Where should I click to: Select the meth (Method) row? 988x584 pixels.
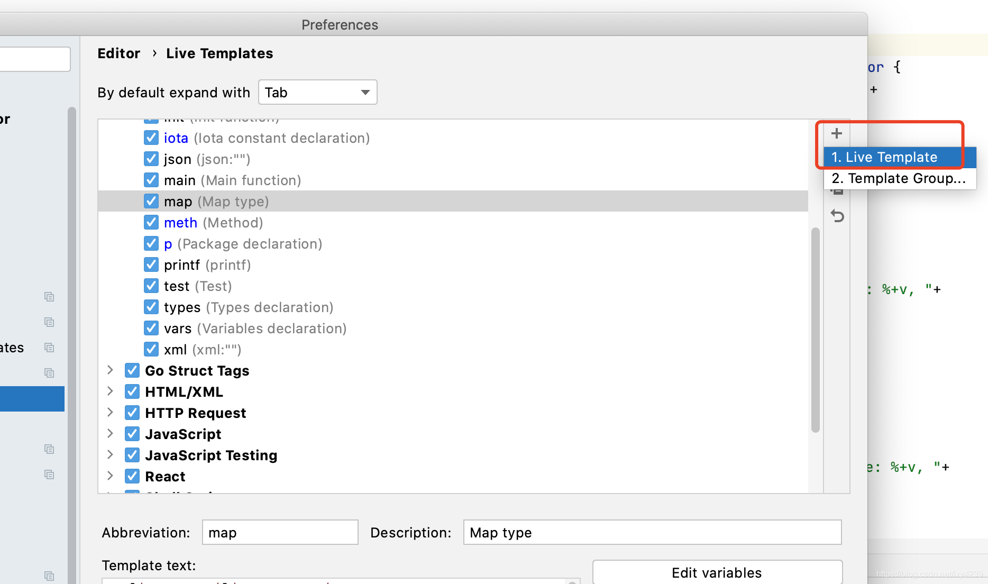tap(453, 222)
